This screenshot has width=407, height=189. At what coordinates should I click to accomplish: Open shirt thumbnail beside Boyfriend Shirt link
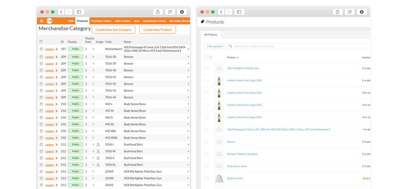[x=219, y=178]
